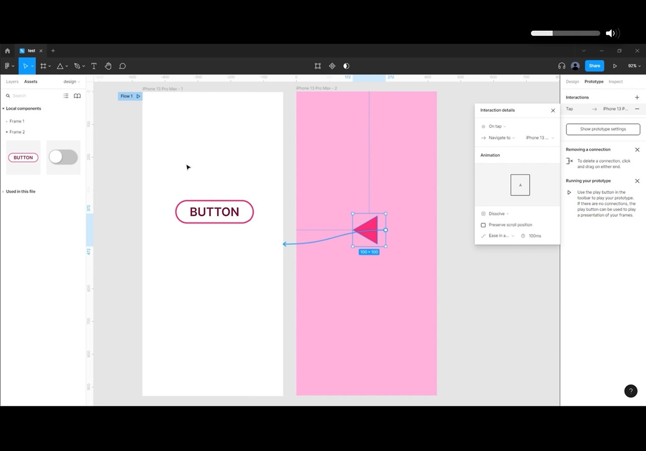
Task: Mute the video speaker icon
Action: point(612,33)
